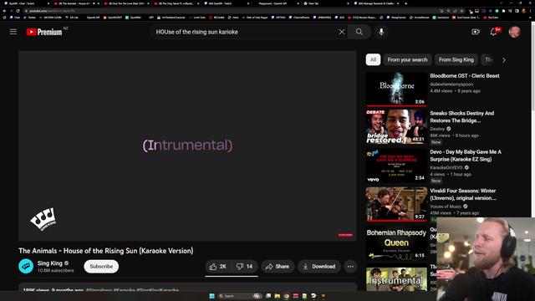Click the karaoke video player area

[187, 145]
